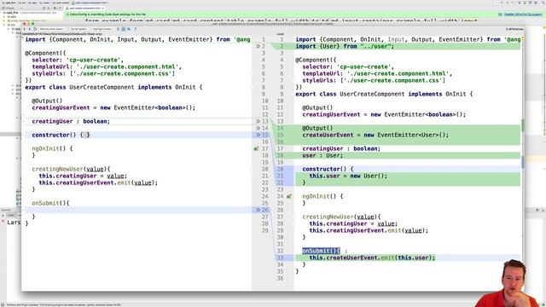This screenshot has width=546, height=307.
Task: Accept change arrow at left line 13
Action: (x=258, y=121)
